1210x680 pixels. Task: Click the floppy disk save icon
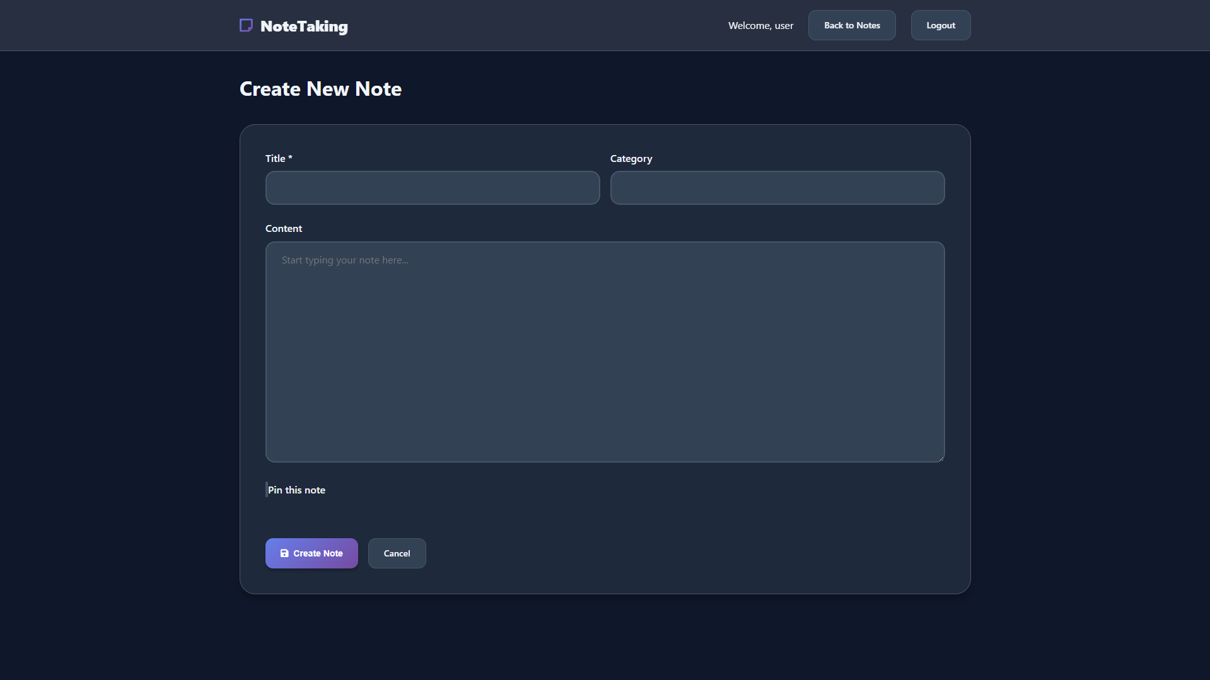284,553
